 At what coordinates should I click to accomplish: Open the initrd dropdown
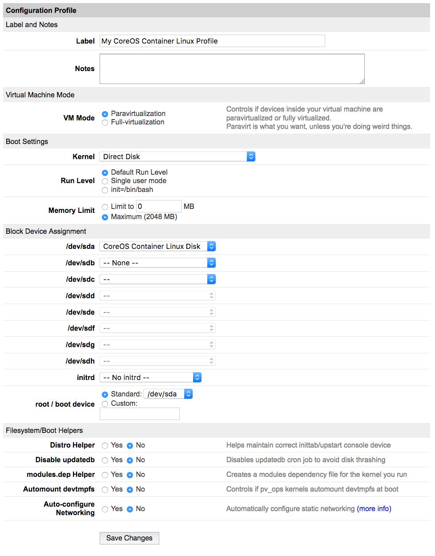coord(150,377)
